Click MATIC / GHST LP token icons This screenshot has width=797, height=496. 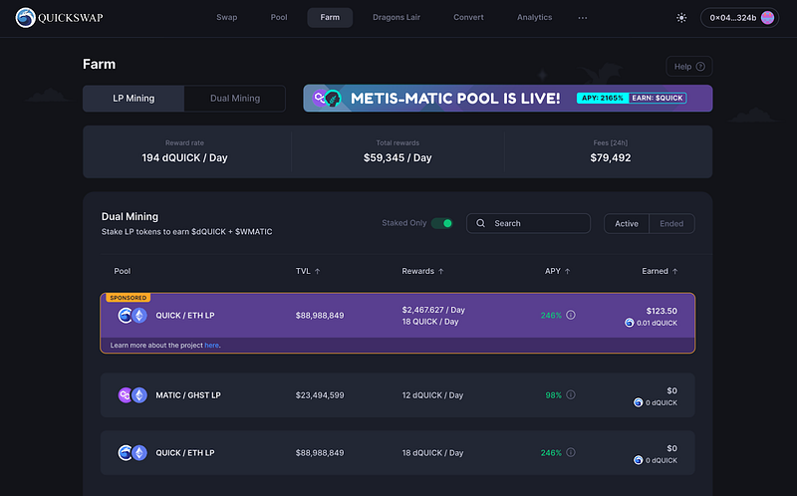[133, 395]
